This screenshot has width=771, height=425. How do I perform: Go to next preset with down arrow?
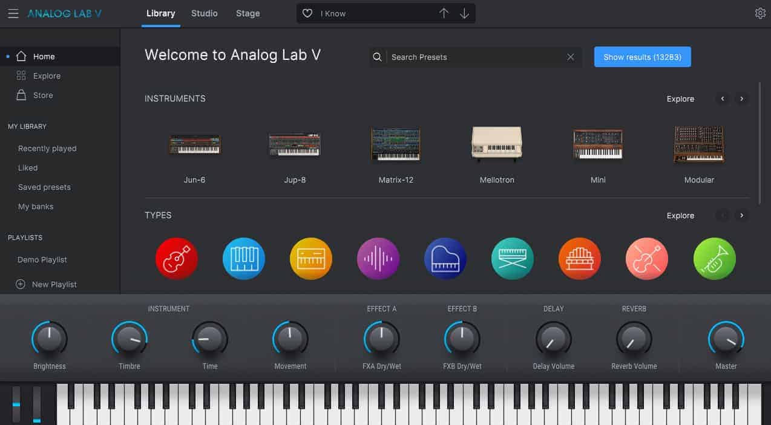coord(464,13)
